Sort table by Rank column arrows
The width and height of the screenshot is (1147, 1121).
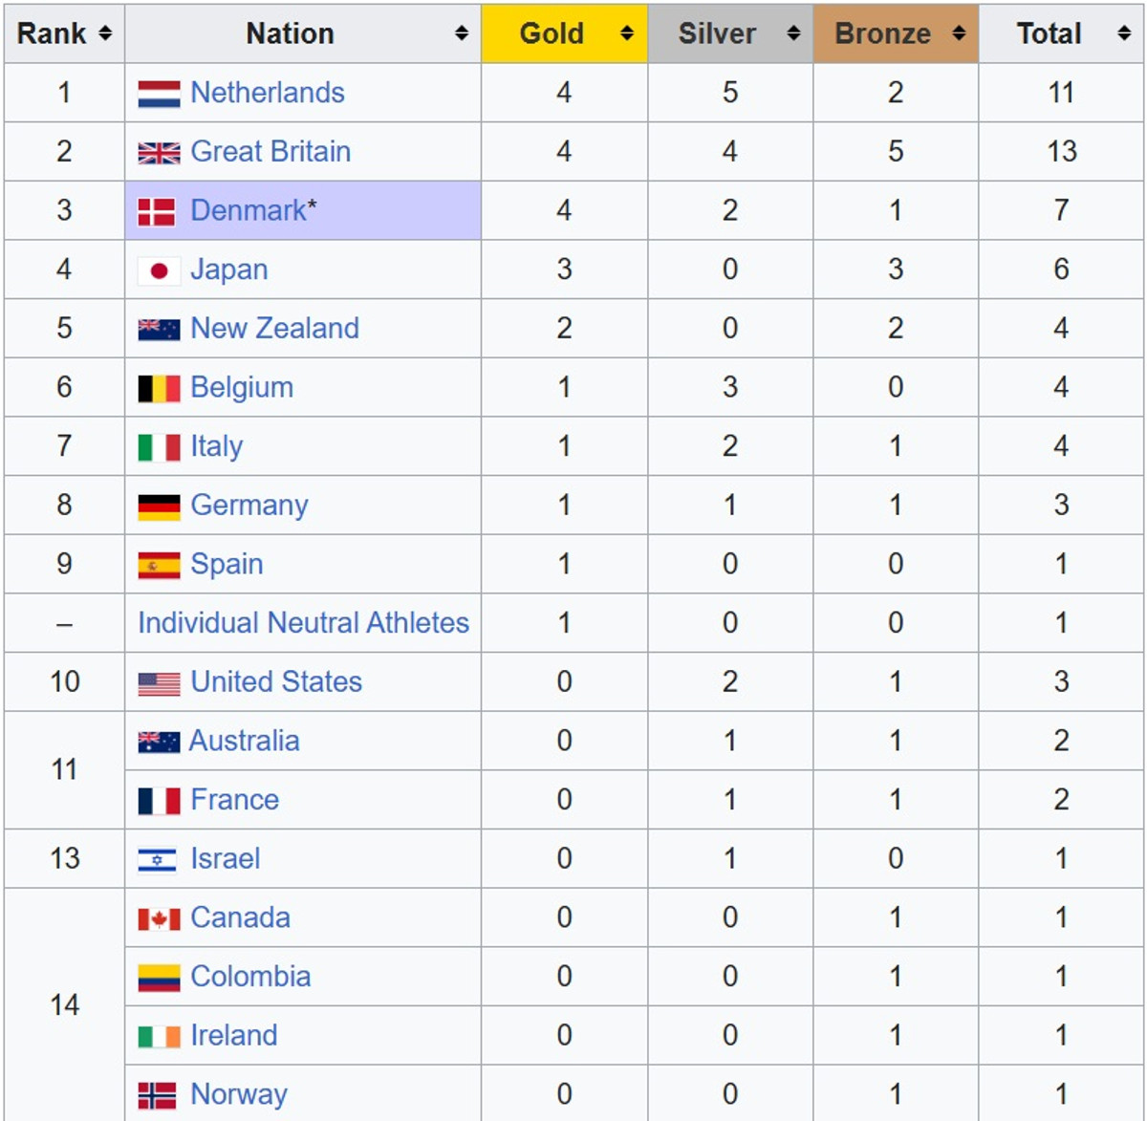(105, 33)
